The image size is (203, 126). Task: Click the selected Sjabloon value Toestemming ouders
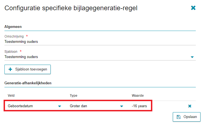pos(21,57)
